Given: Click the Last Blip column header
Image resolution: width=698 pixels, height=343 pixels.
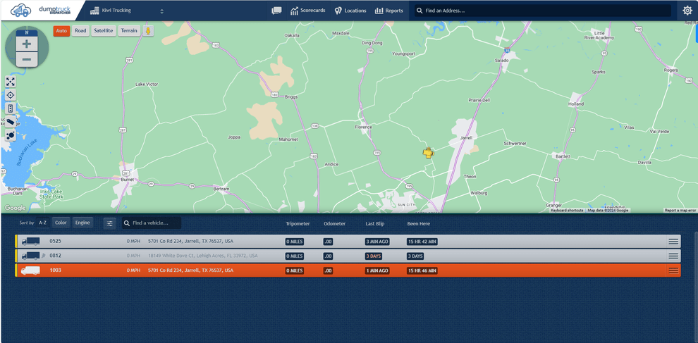Looking at the screenshot, I should tap(375, 223).
